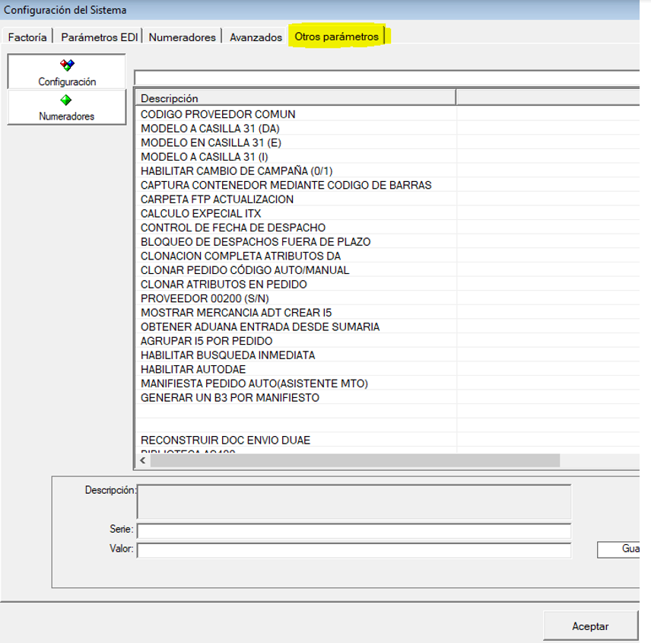This screenshot has height=643, width=651.
Task: Click the Configuración icon in side panel
Action: (x=67, y=66)
